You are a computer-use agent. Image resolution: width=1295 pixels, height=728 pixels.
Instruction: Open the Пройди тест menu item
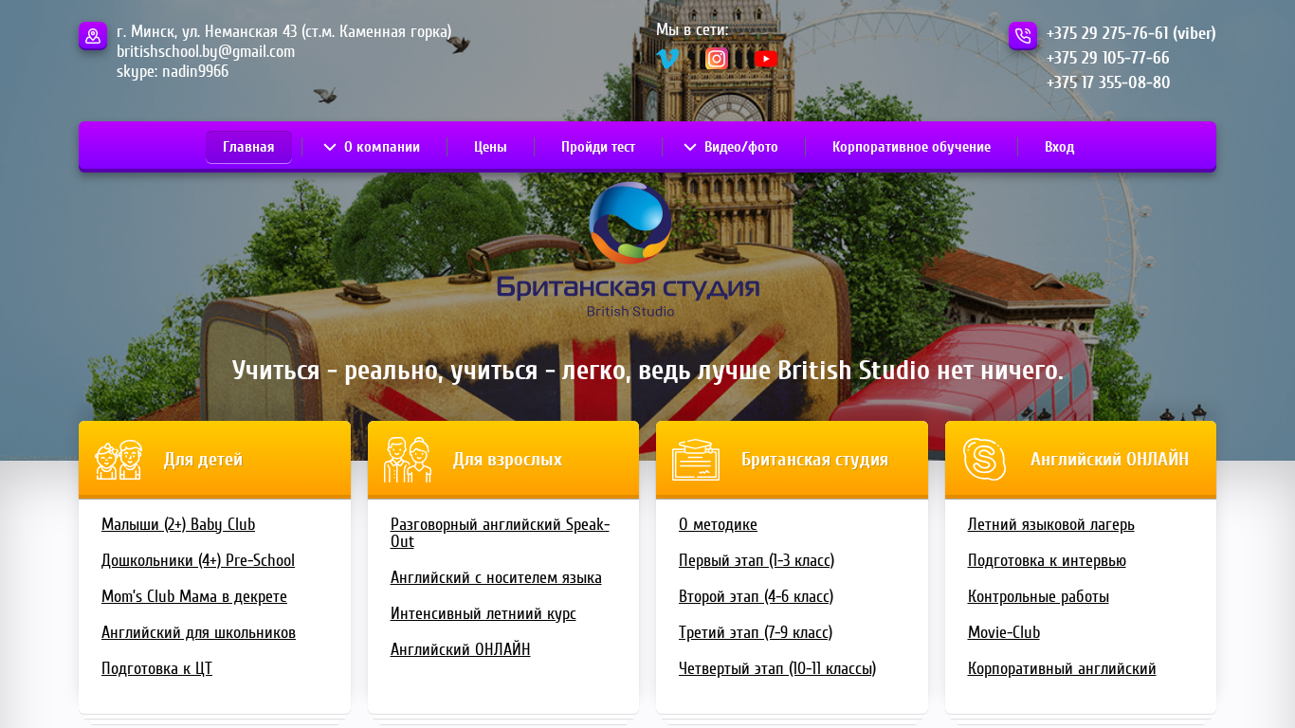click(x=598, y=147)
